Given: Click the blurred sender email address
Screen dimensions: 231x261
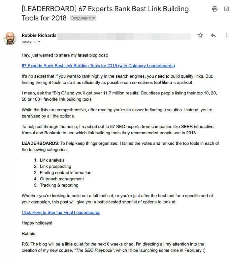Looking at the screenshot, I should [124, 36].
